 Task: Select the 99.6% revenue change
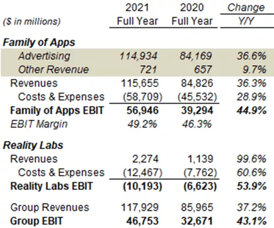[x=252, y=159]
